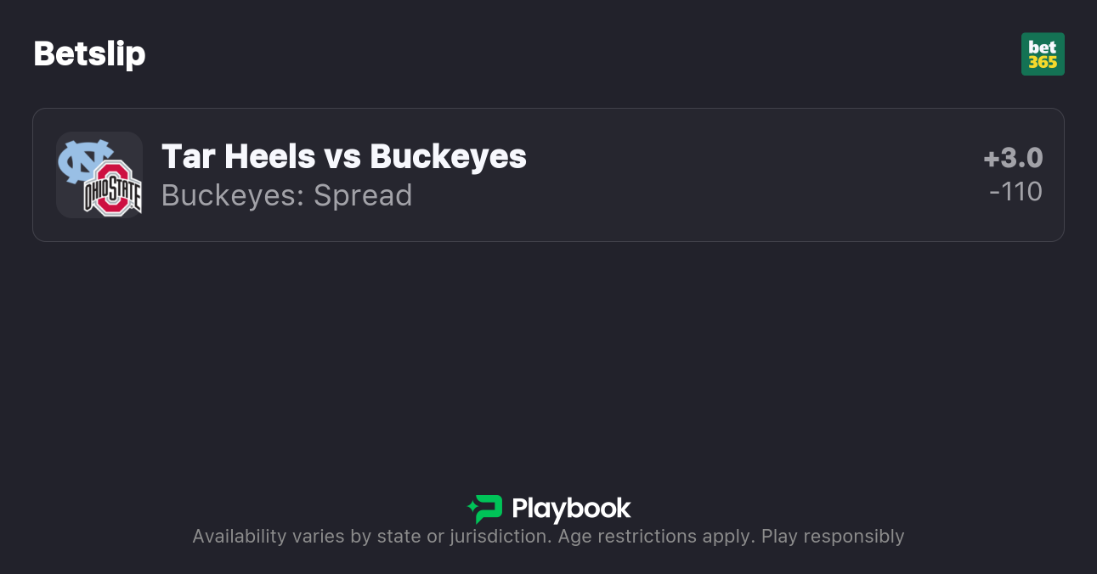The width and height of the screenshot is (1097, 574).
Task: Click the -110 odds value
Action: (x=1016, y=192)
